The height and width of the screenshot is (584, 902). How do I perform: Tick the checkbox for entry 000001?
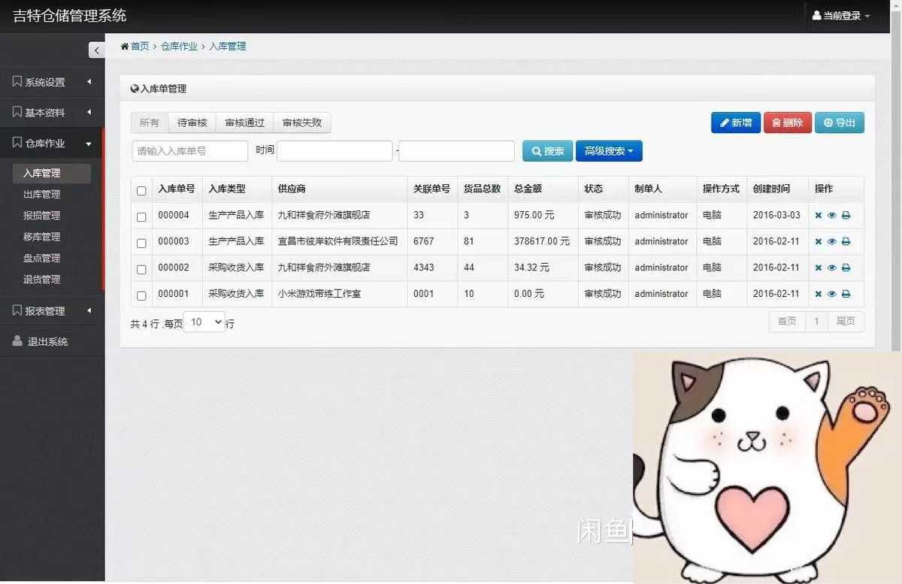coord(141,295)
